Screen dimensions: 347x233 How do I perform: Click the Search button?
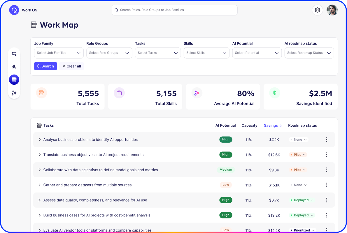point(45,66)
